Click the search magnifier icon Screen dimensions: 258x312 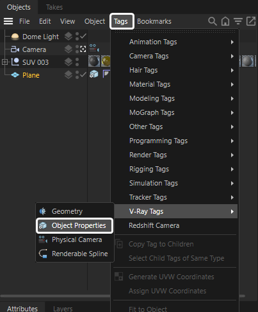pyautogui.click(x=213, y=21)
